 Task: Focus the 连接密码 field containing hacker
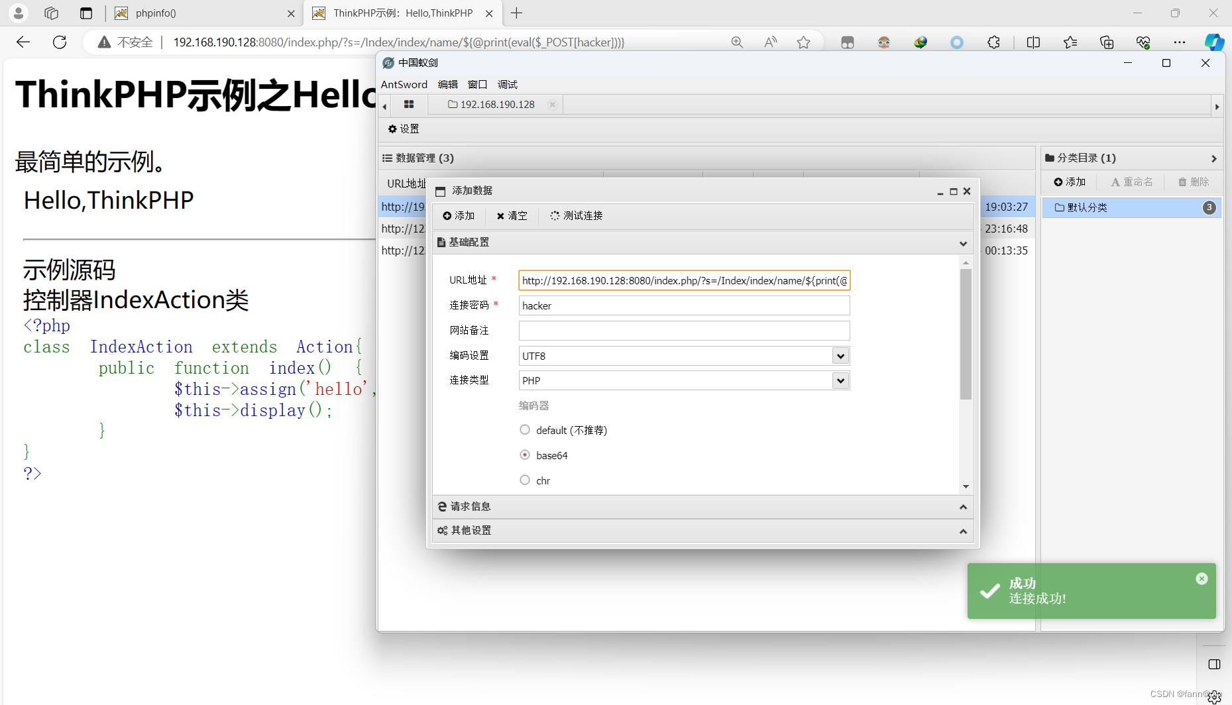click(x=684, y=306)
